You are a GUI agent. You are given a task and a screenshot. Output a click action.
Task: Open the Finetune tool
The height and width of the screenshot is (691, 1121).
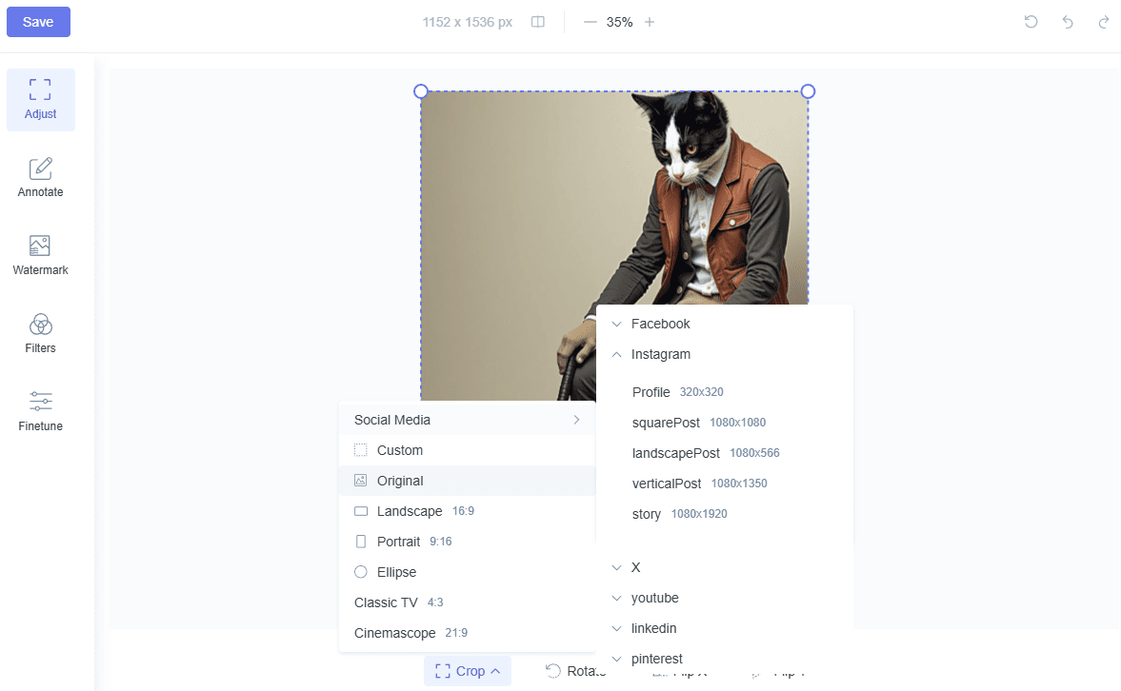(41, 411)
